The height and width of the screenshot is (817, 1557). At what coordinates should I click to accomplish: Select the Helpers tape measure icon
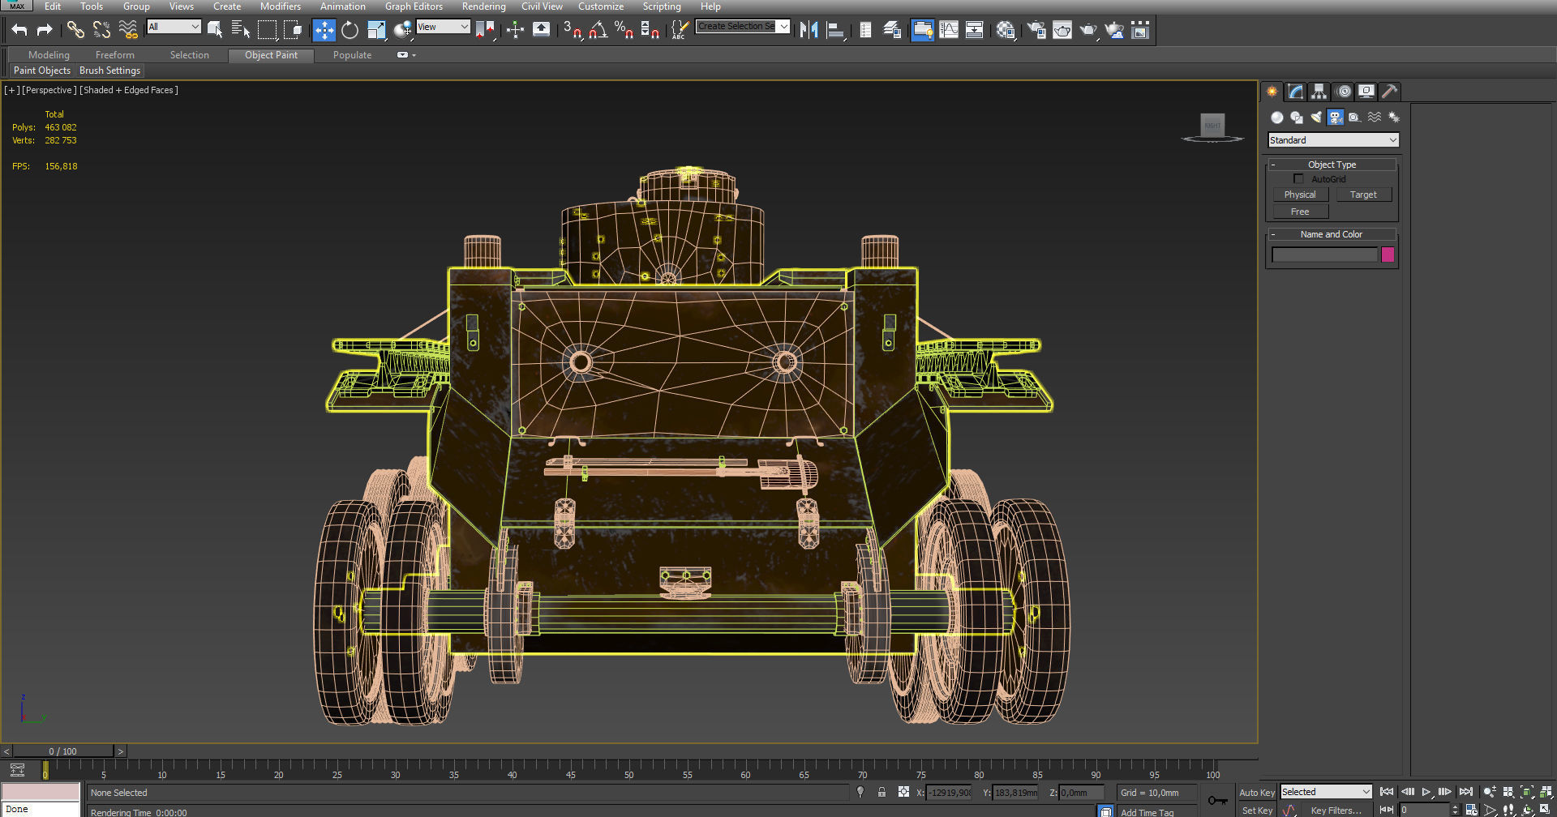click(1355, 118)
